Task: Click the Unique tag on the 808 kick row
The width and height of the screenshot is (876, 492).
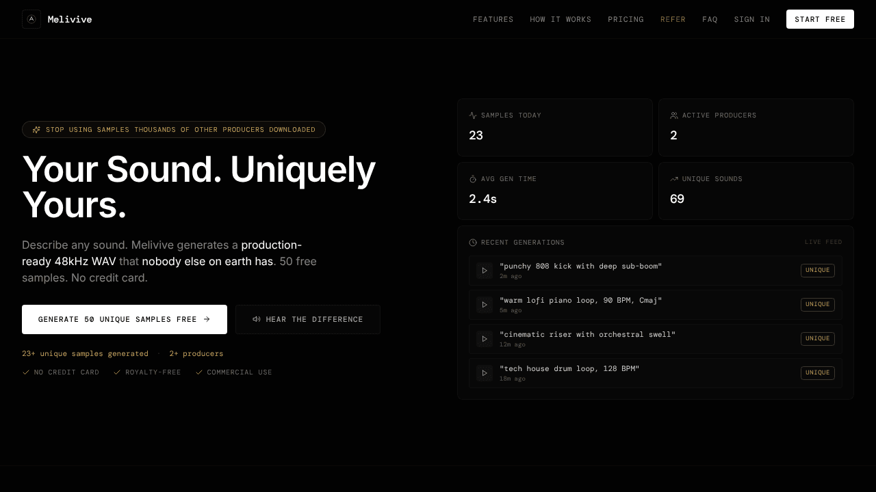Action: click(x=818, y=271)
